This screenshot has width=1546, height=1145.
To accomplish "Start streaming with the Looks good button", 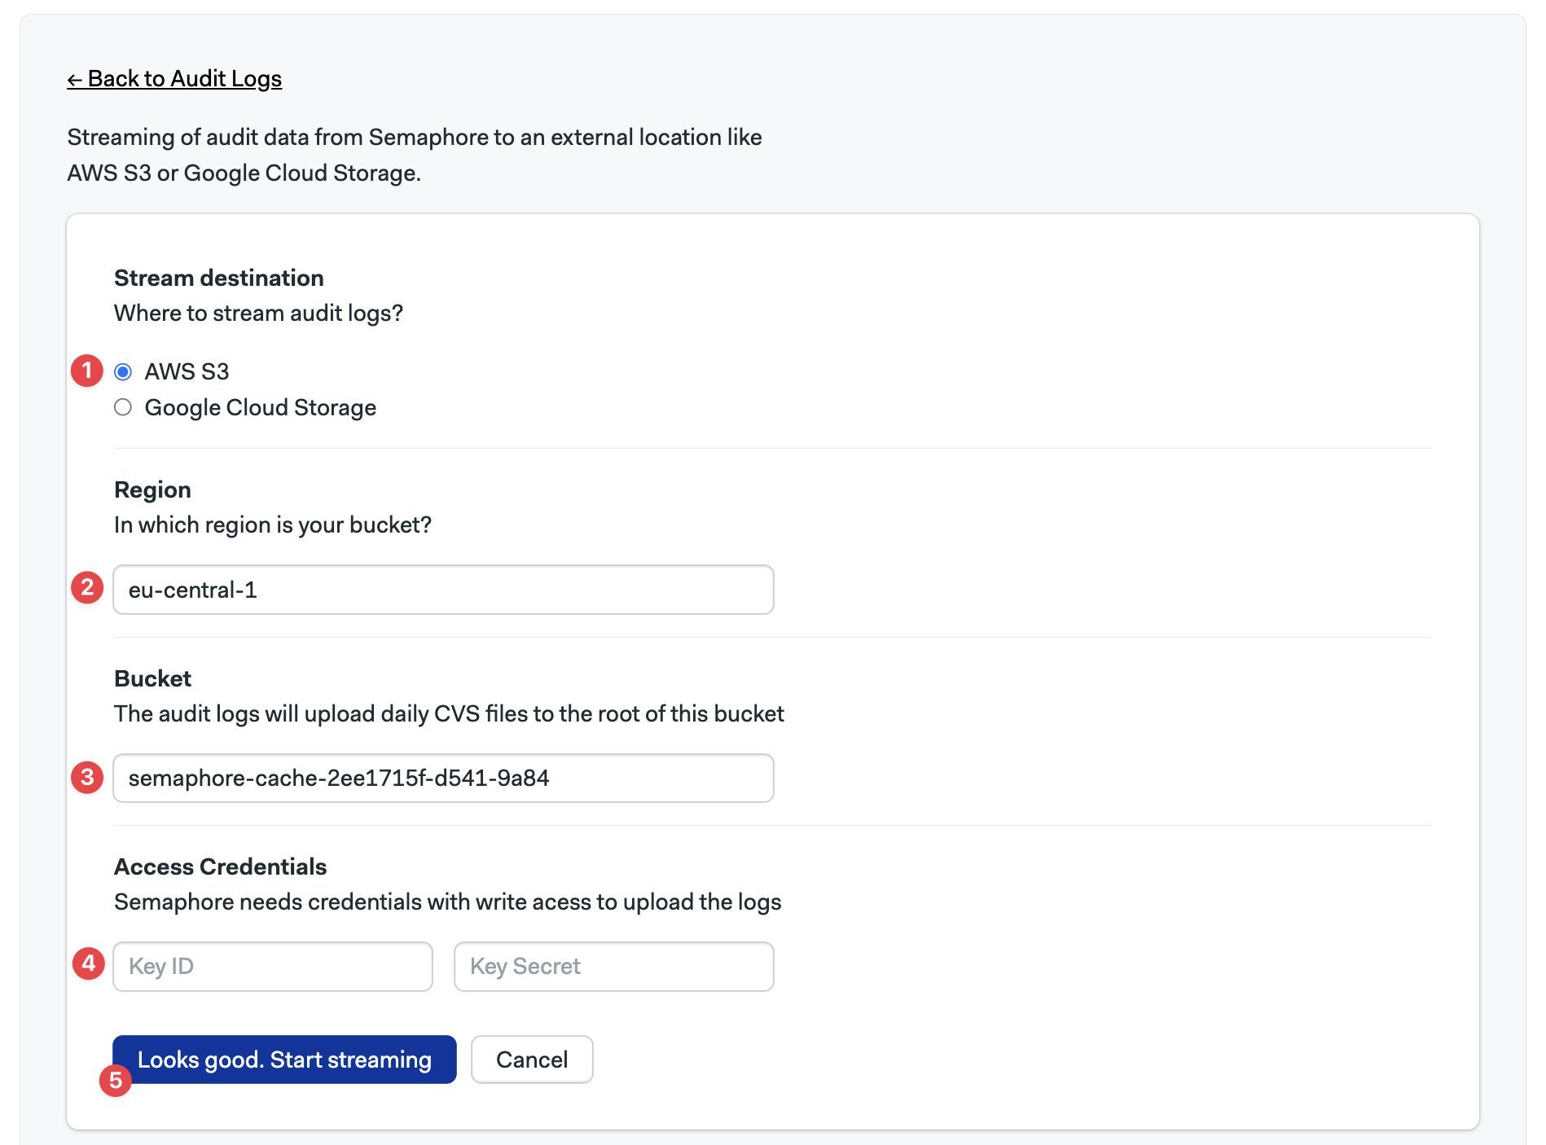I will point(284,1059).
